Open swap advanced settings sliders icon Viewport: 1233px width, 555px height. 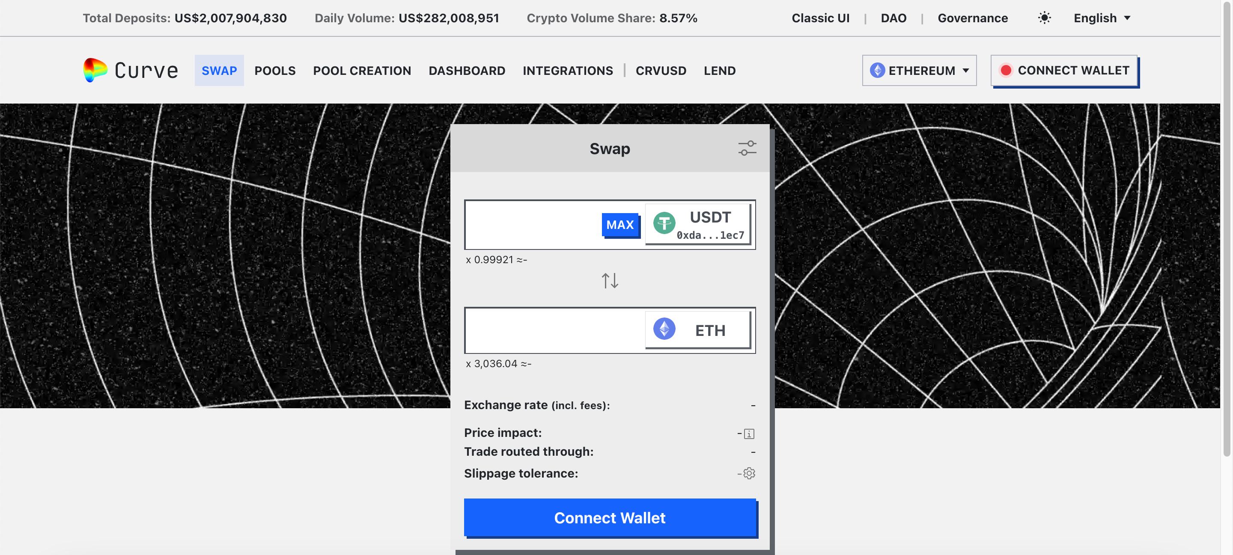coord(747,148)
